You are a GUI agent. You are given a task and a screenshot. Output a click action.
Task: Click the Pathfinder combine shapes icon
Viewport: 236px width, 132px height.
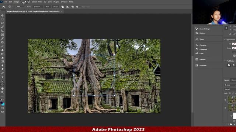pos(229,65)
